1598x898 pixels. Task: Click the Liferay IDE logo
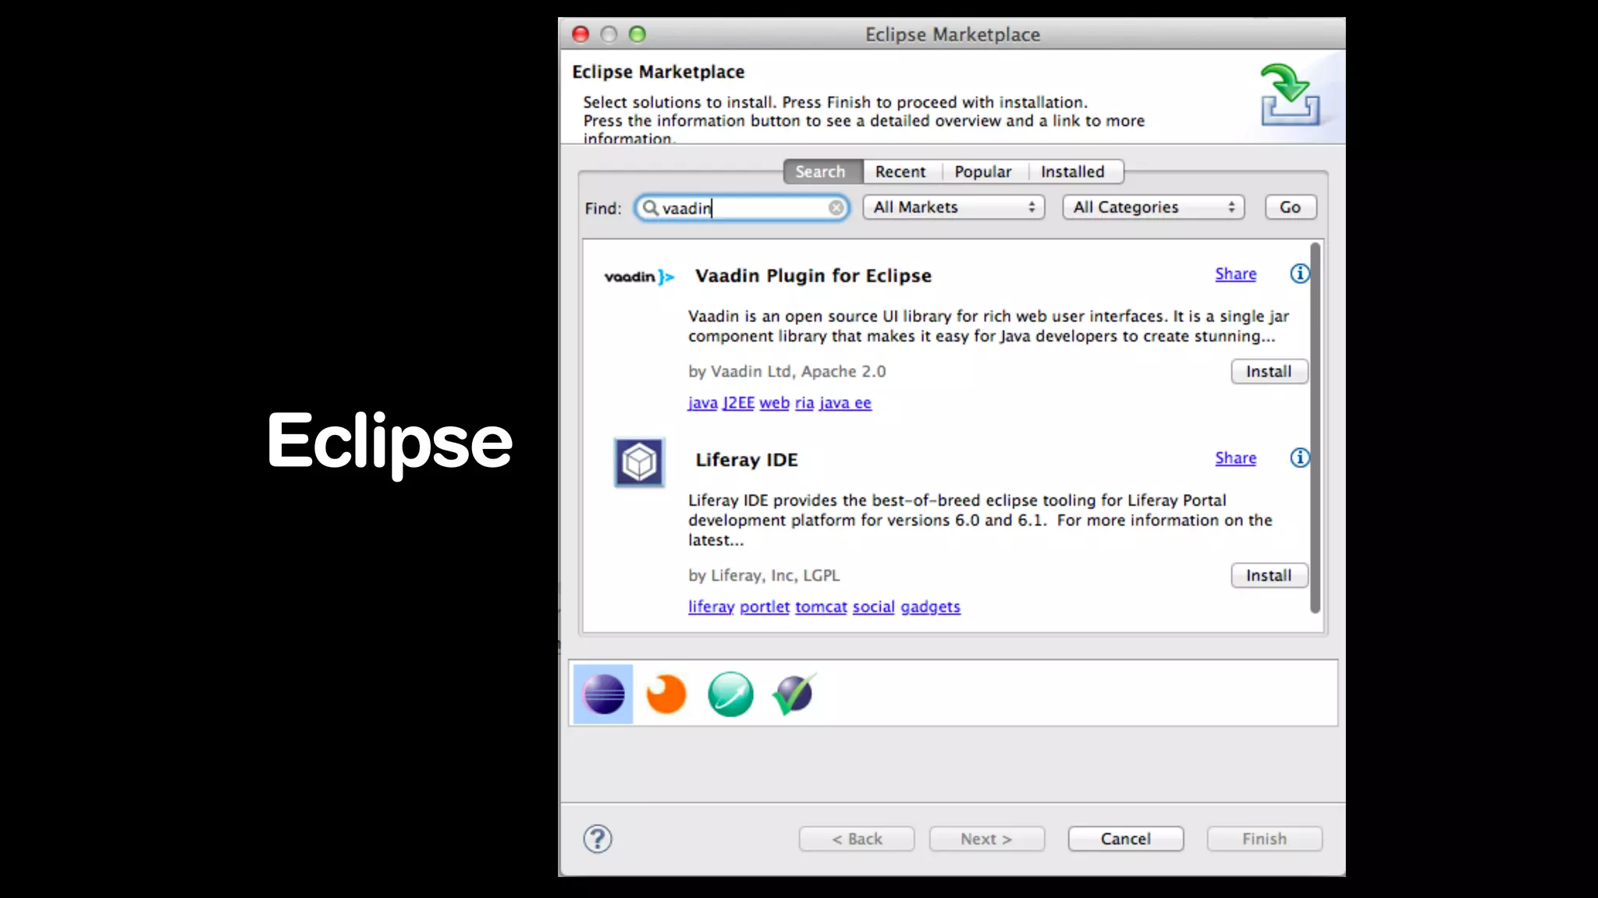pyautogui.click(x=639, y=462)
